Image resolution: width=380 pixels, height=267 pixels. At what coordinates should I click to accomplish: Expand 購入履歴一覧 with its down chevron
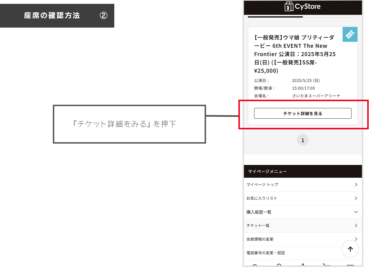click(x=356, y=212)
